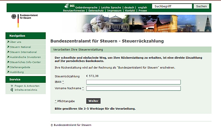Click the header banner image of buildings

point(137,23)
